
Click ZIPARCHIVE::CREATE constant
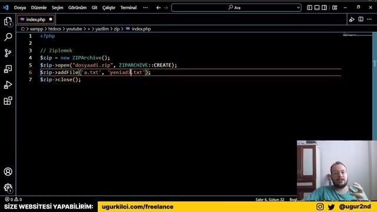point(145,65)
